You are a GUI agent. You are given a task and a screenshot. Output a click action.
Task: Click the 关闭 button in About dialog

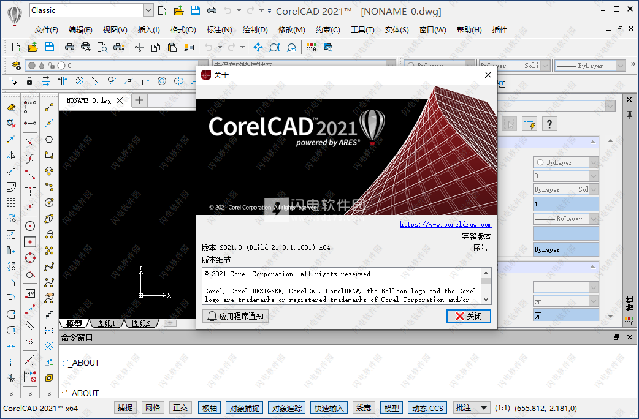click(x=469, y=316)
